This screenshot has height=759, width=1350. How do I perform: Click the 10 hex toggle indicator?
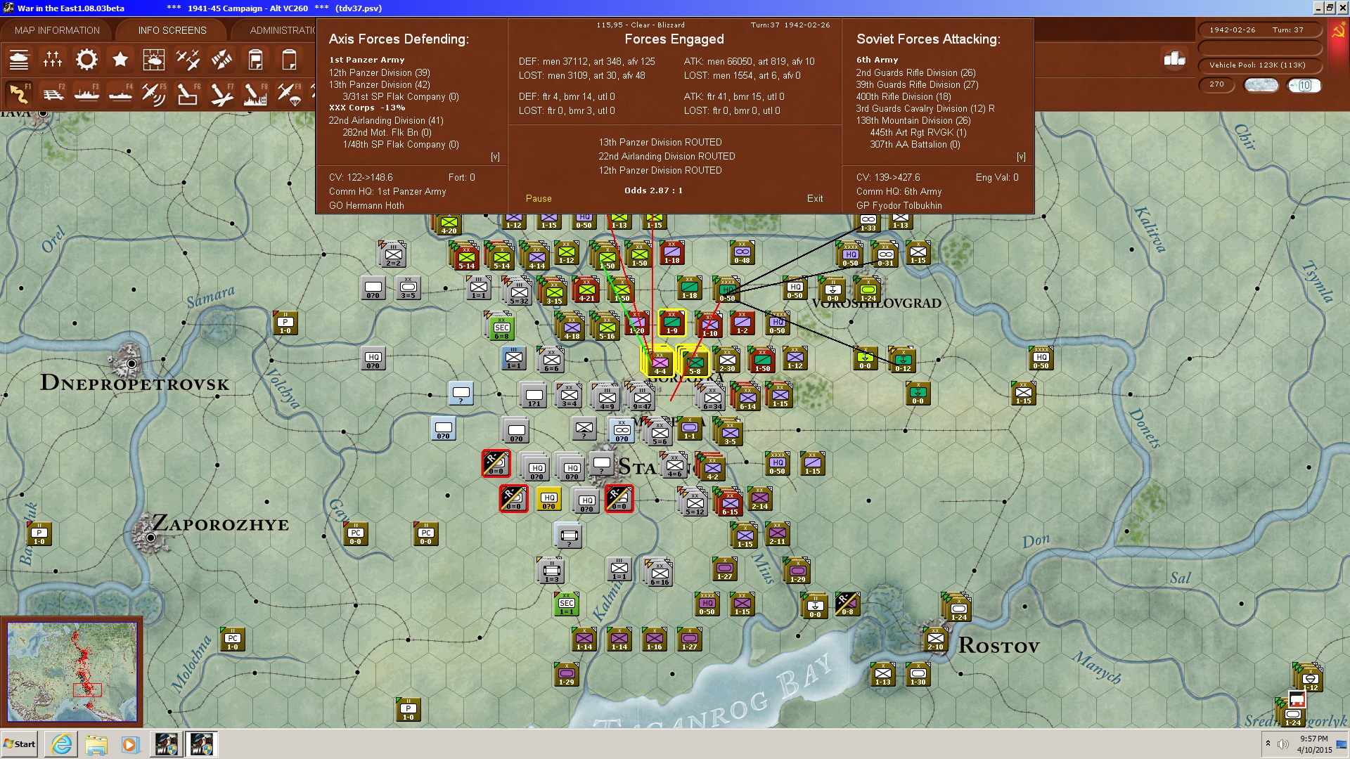[x=1304, y=85]
